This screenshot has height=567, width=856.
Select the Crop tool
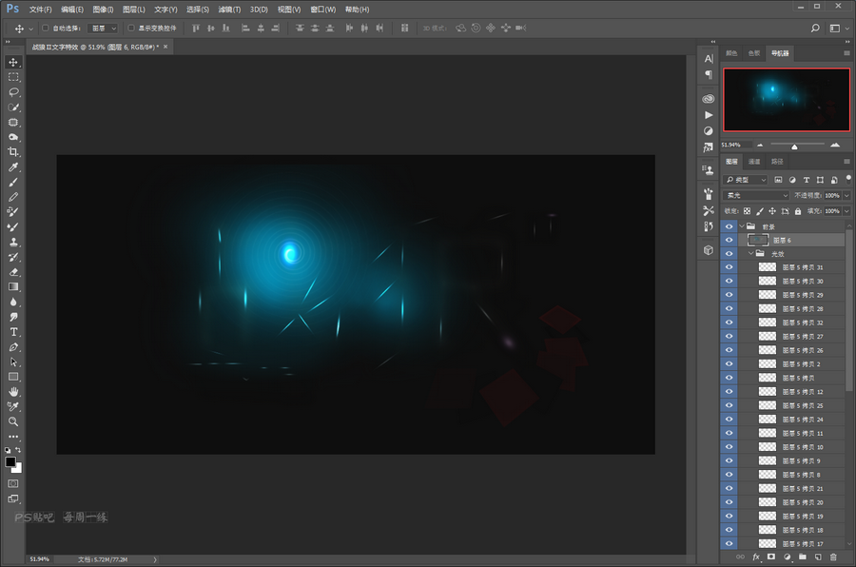pos(13,152)
